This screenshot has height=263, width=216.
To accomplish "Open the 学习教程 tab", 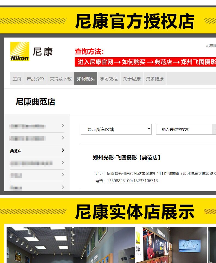I will [x=109, y=79].
